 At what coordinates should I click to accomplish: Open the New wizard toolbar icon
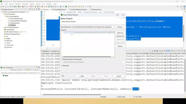pyautogui.click(x=2, y=7)
